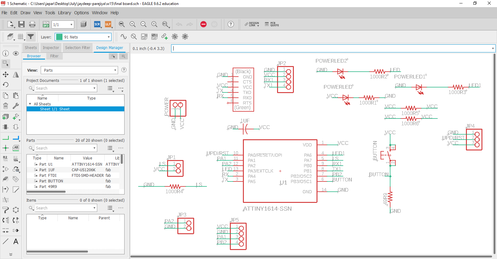Open the command line history dropdown
The width and height of the screenshot is (497, 259).
point(493,48)
